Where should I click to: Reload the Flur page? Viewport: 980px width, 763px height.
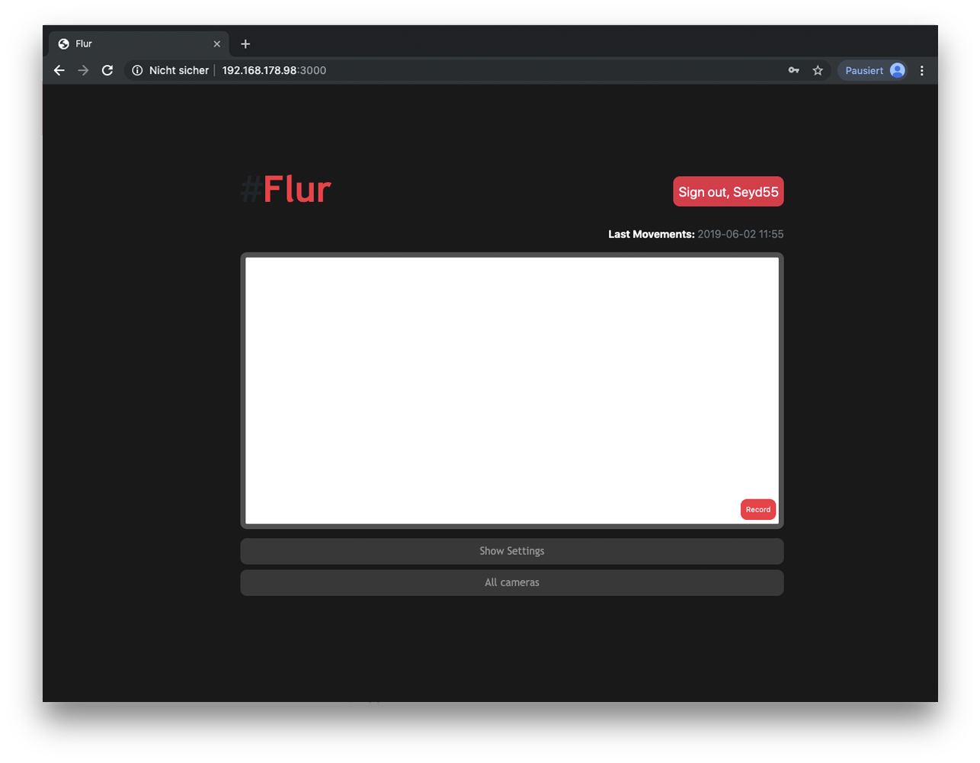[x=107, y=70]
